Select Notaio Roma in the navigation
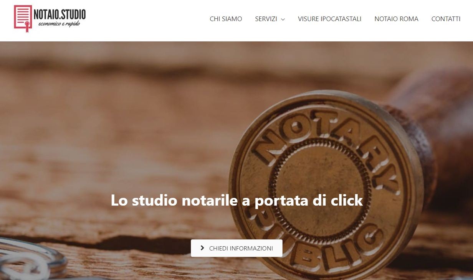The image size is (473, 280). (x=396, y=19)
